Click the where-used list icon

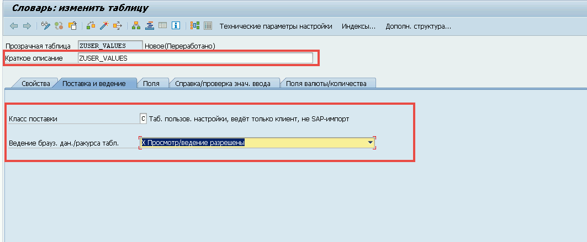tap(117, 26)
